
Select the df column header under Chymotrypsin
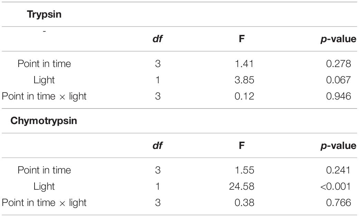click(x=158, y=145)
